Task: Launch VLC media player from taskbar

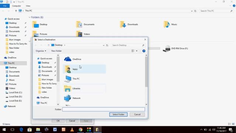Action: [72, 130]
